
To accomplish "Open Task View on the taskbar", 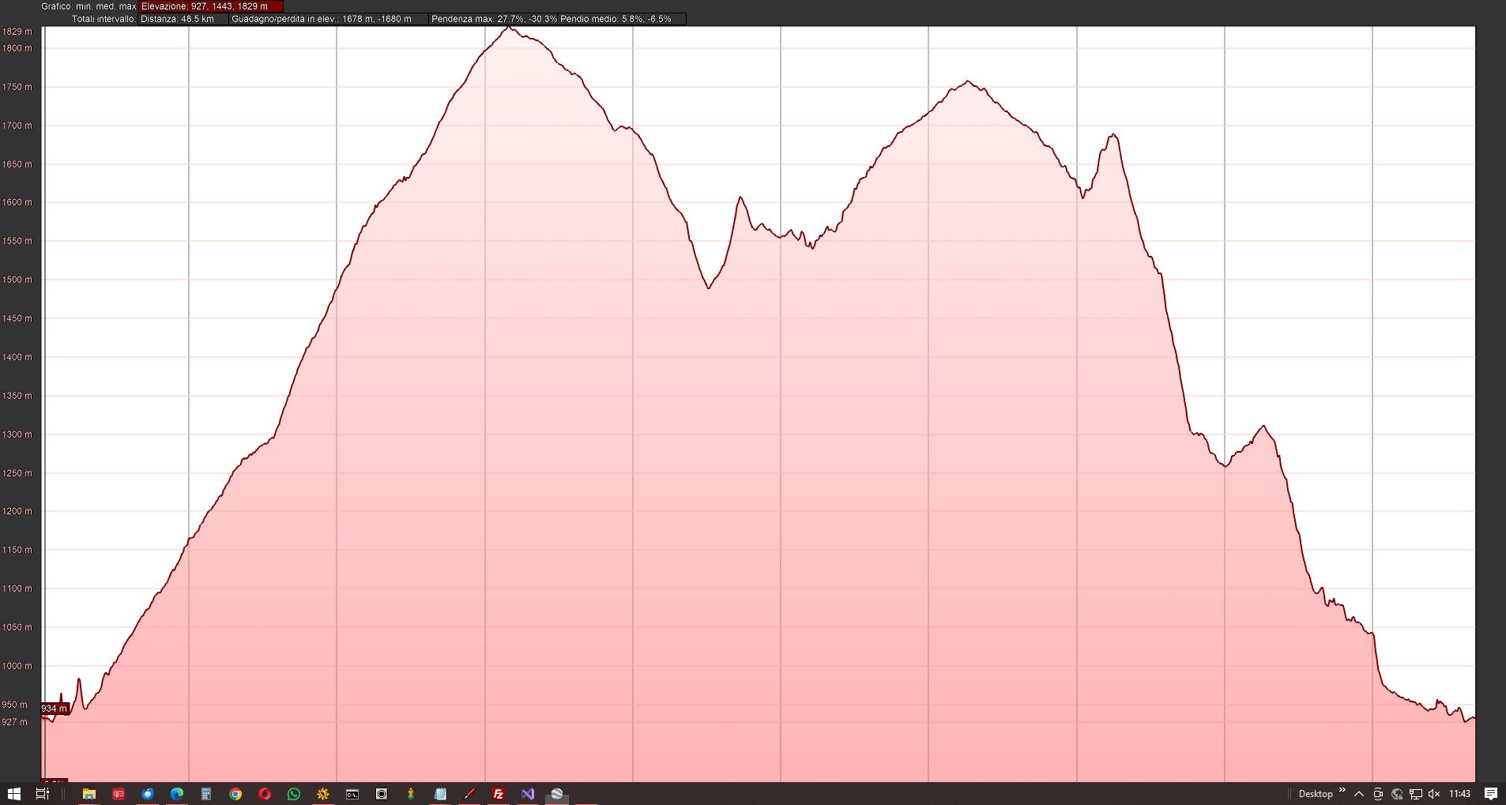I will tap(43, 794).
